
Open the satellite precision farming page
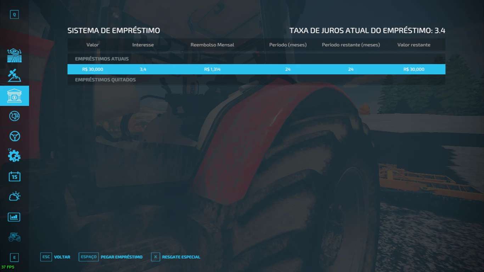click(x=14, y=75)
